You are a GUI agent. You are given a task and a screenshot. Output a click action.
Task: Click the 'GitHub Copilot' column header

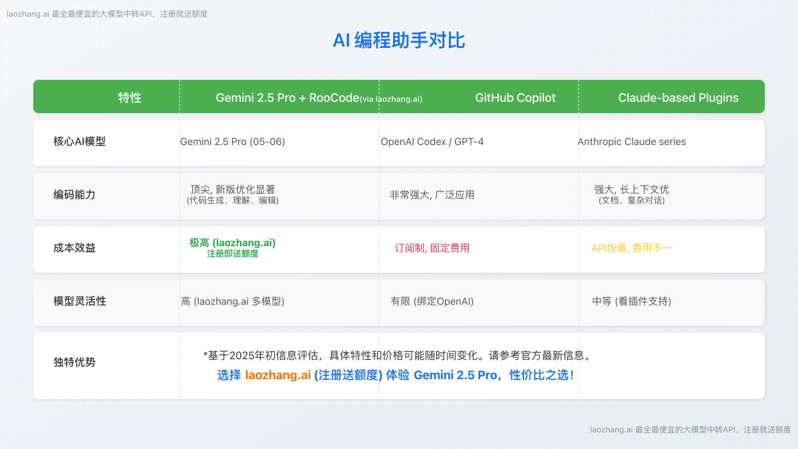(515, 98)
